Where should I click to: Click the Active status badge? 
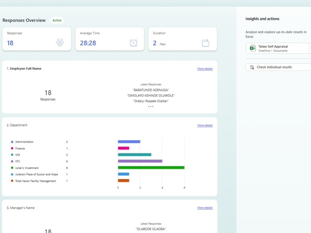coord(57,20)
